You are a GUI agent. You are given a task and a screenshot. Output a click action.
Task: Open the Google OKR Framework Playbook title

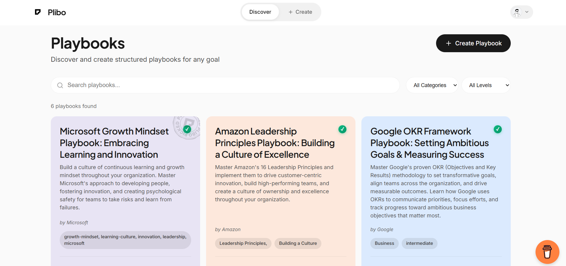(430, 143)
